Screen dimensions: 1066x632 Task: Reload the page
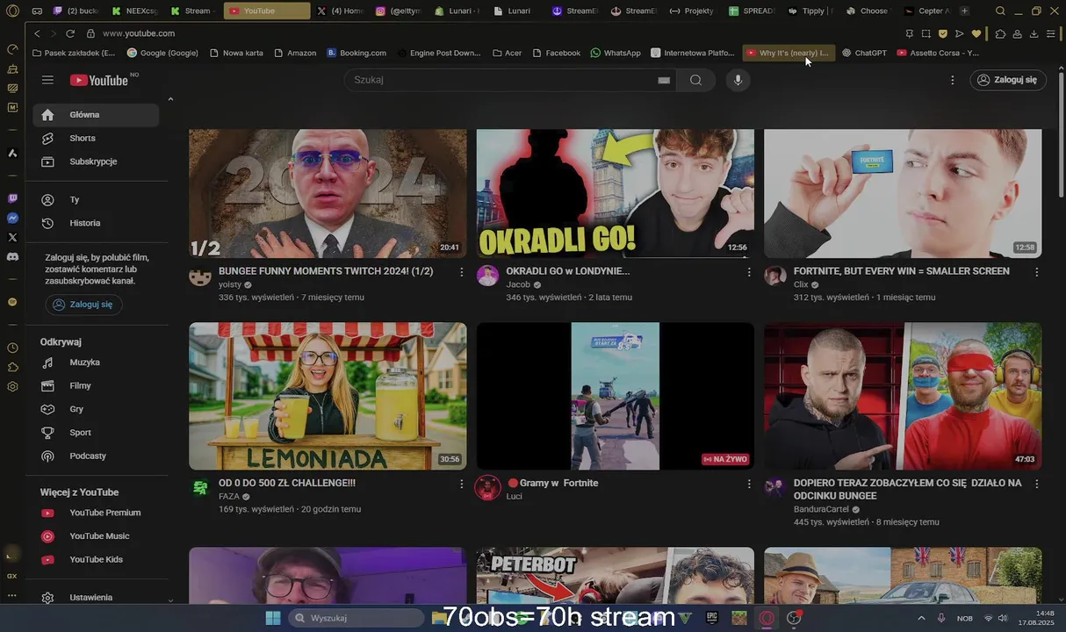click(x=70, y=33)
